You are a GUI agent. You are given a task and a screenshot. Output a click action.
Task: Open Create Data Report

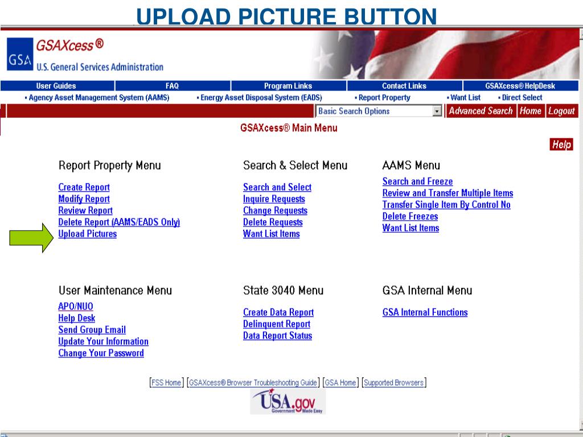tap(278, 312)
